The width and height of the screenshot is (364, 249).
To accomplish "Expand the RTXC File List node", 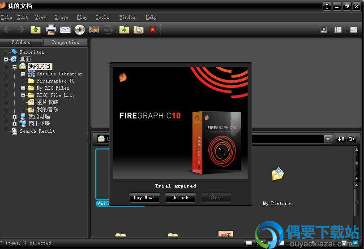I will (x=23, y=95).
